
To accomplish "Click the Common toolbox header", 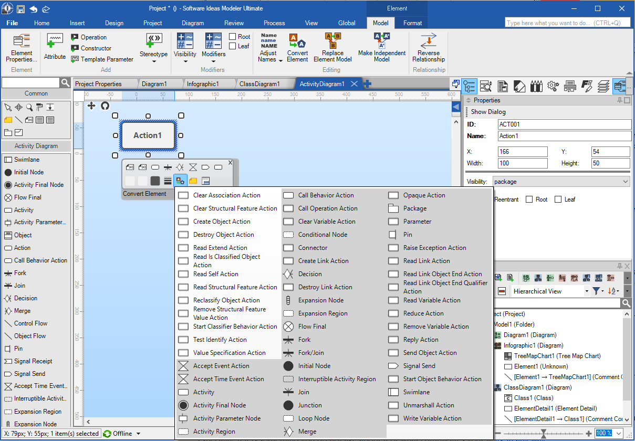I will point(36,93).
